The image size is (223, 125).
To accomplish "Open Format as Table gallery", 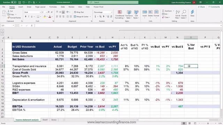I will (129, 14).
